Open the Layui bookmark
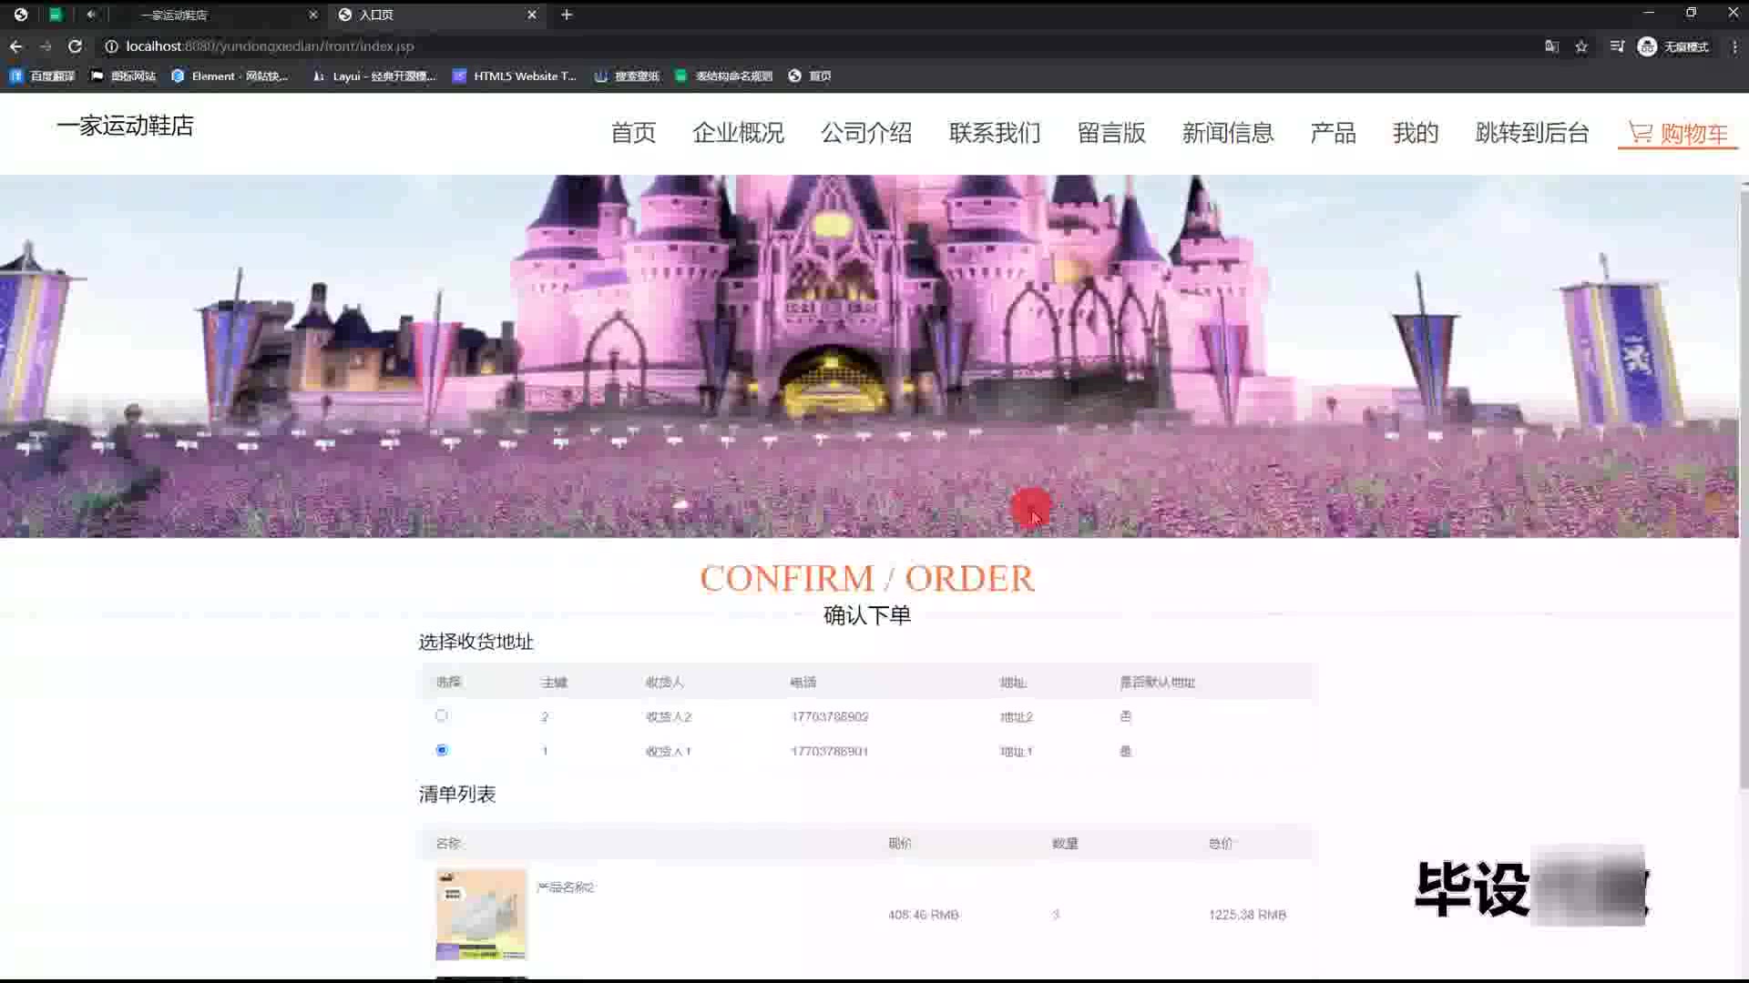Screen dimensions: 1749x983 374,76
